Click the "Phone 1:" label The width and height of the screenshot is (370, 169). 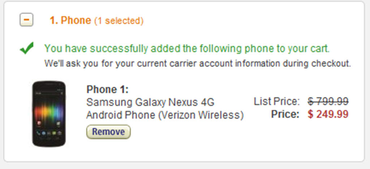[108, 89]
